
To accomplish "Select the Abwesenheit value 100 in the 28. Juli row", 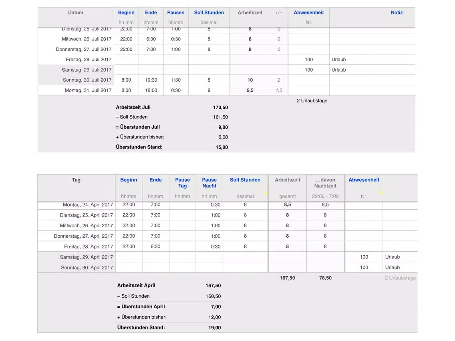I will [x=309, y=60].
